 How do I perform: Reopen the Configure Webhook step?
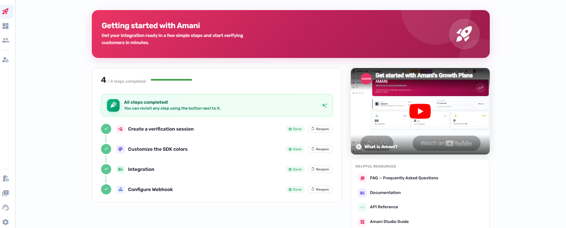point(320,189)
